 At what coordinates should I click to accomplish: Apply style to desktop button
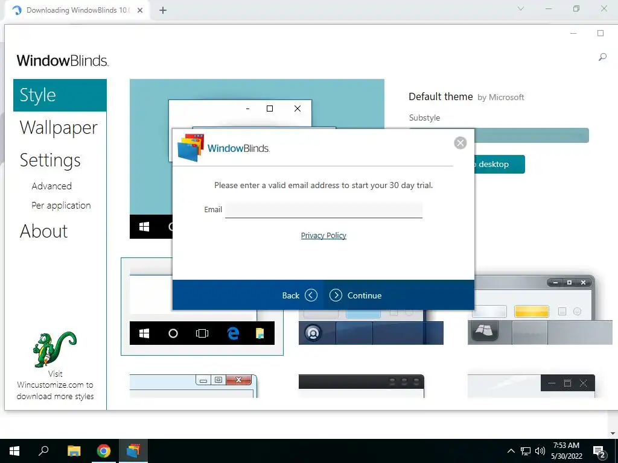(x=499, y=164)
